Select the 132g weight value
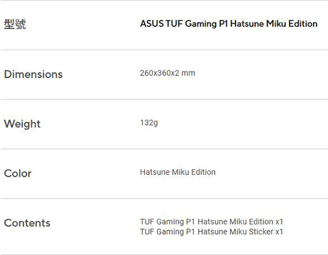 [x=149, y=123]
